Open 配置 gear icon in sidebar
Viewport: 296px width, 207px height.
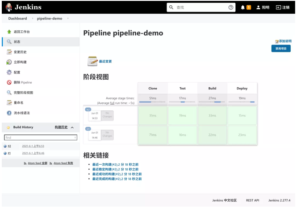tap(9, 72)
